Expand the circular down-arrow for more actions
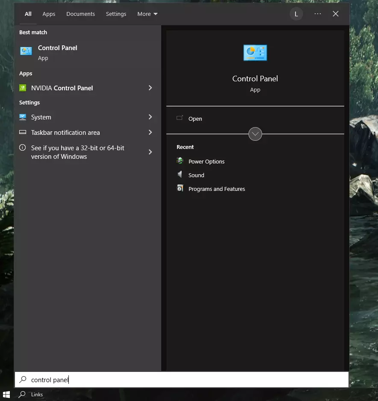The height and width of the screenshot is (401, 378). 255,134
